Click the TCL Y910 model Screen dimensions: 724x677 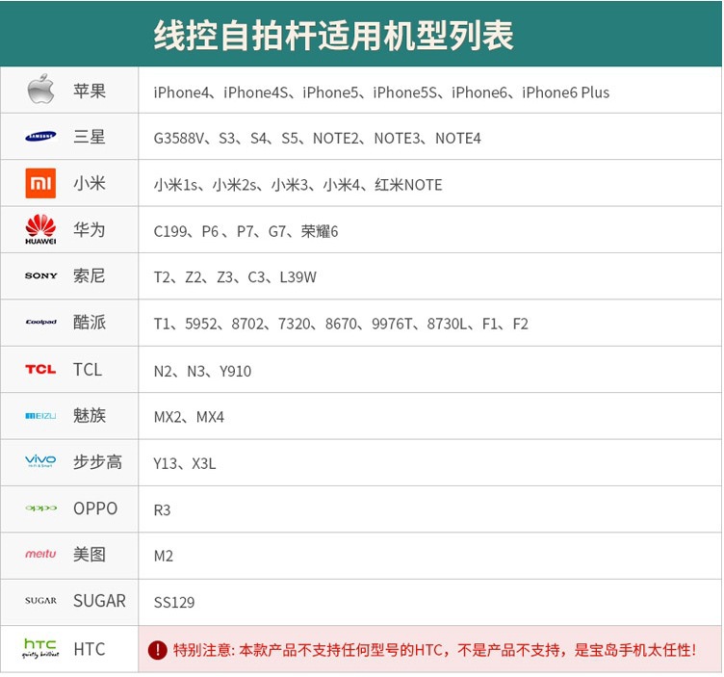coord(236,371)
